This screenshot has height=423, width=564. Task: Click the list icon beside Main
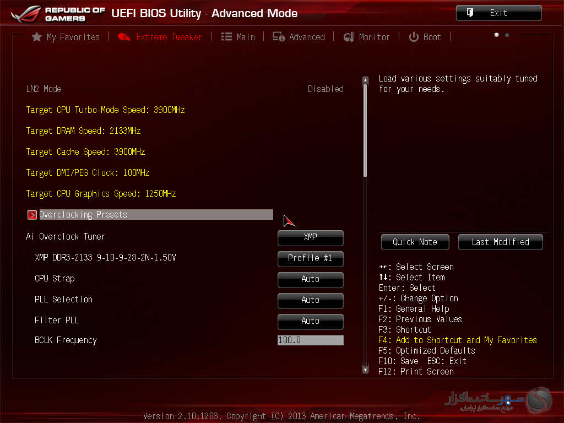tap(226, 37)
